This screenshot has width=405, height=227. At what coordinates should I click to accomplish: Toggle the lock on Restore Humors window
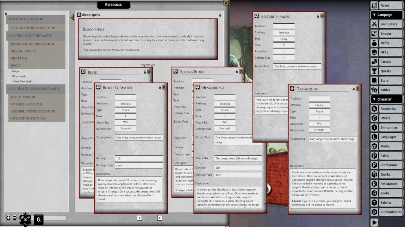coord(319,16)
